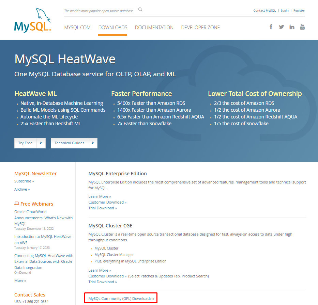Click the Lower Total Cost of Ownership heading
Screen dimensions: 318x305
pos(255,94)
